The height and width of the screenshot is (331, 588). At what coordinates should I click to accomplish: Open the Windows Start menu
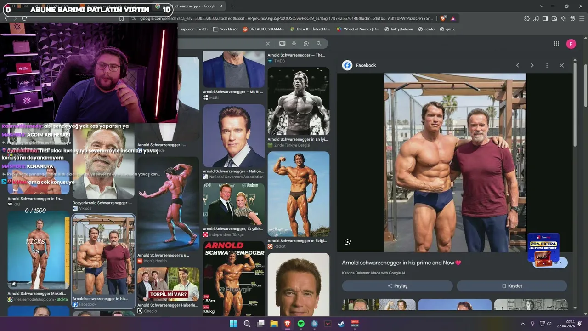(233, 324)
